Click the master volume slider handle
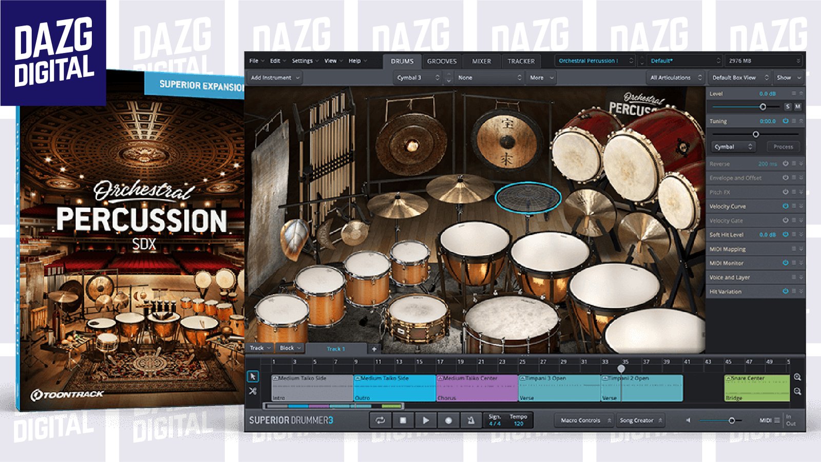Viewport: 821px width, 462px height. pyautogui.click(x=732, y=420)
